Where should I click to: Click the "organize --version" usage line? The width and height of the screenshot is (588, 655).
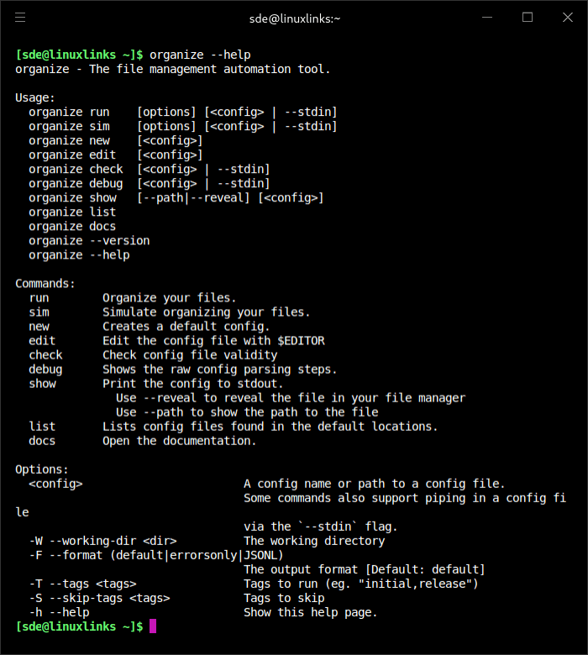tap(89, 240)
